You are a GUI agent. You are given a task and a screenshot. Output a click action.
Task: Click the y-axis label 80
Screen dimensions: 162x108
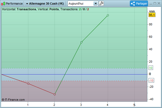[x=151, y=24]
